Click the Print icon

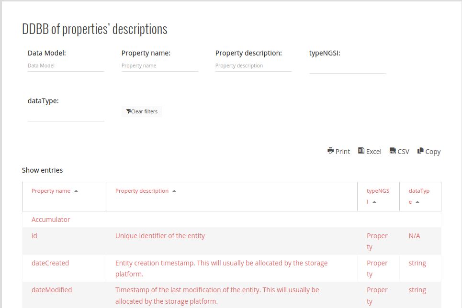click(x=330, y=151)
